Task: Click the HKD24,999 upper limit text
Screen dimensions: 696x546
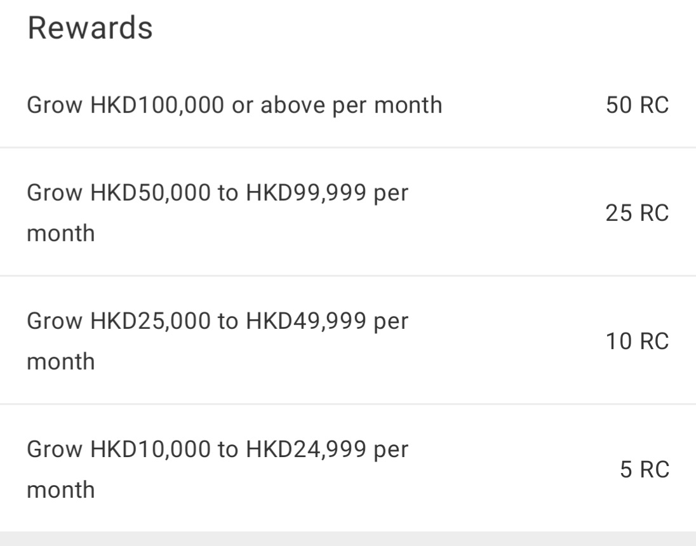Action: click(x=306, y=449)
